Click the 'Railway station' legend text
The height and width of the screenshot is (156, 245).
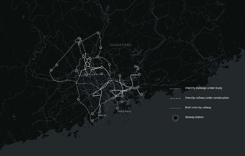[x=194, y=117]
